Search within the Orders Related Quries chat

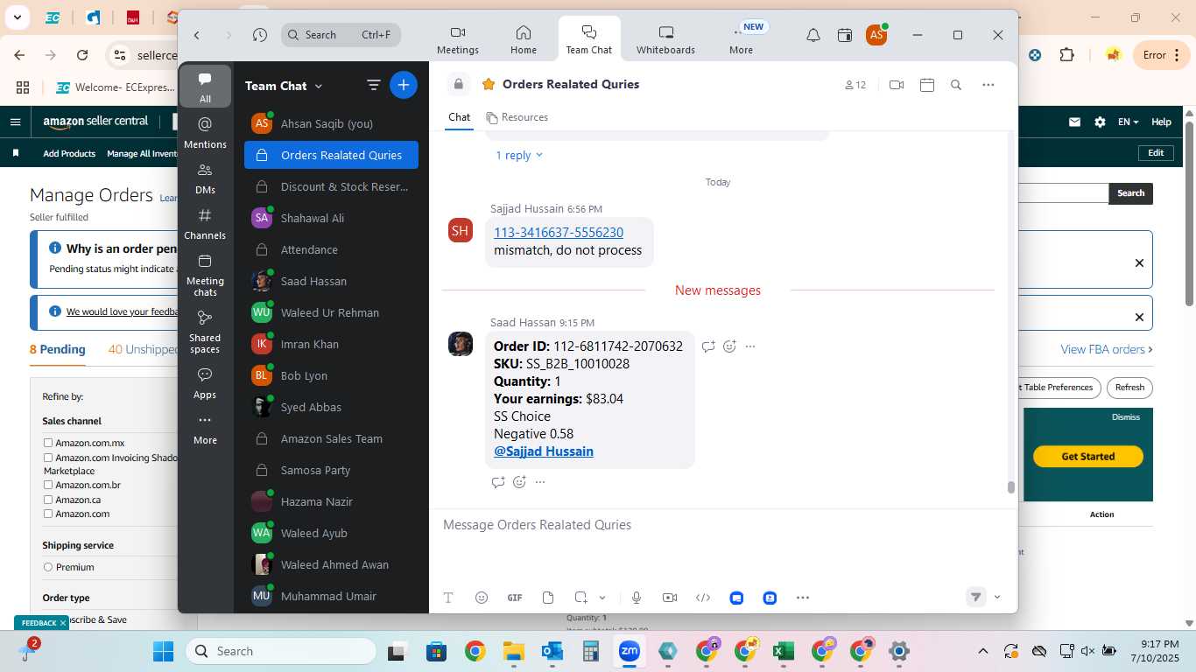tap(956, 85)
